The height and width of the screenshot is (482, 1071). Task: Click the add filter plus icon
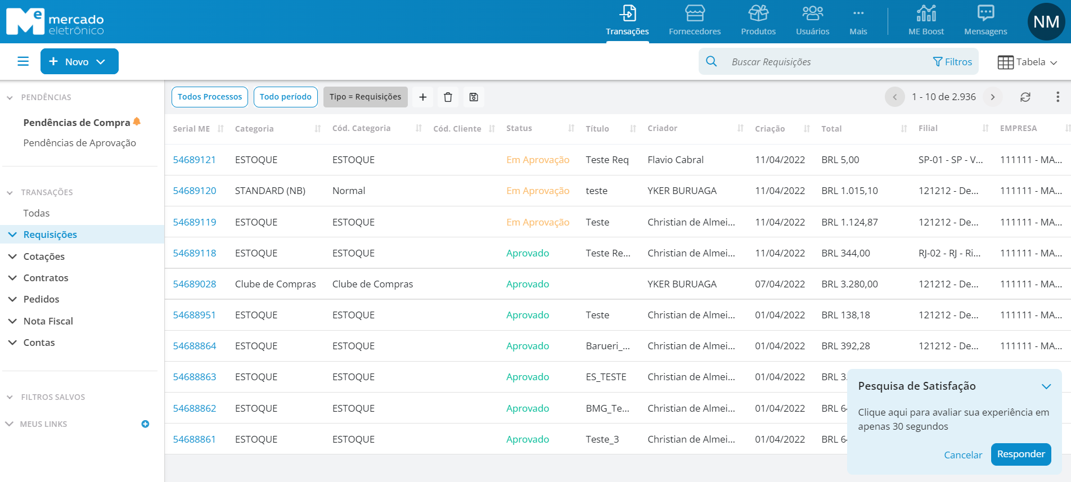tap(423, 97)
